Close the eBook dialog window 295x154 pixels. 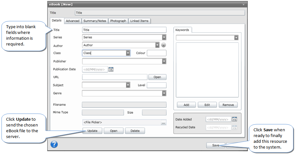pos(243,4)
